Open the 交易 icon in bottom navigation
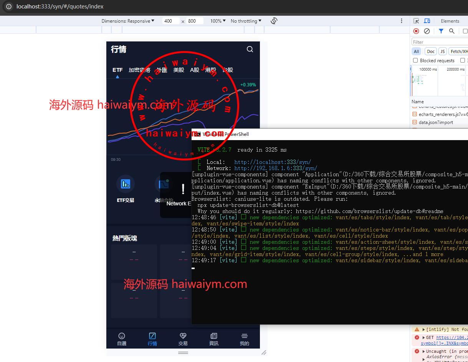Screen dimensions: 468x362 pyautogui.click(x=183, y=336)
